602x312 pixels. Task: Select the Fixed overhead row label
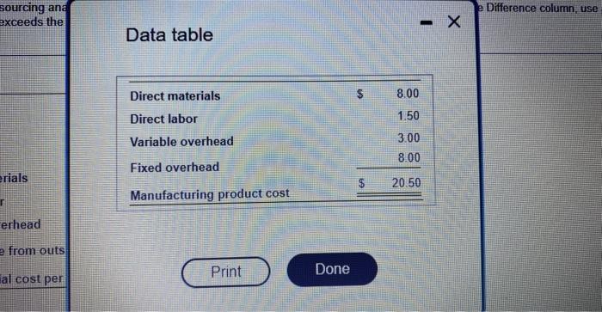click(175, 168)
